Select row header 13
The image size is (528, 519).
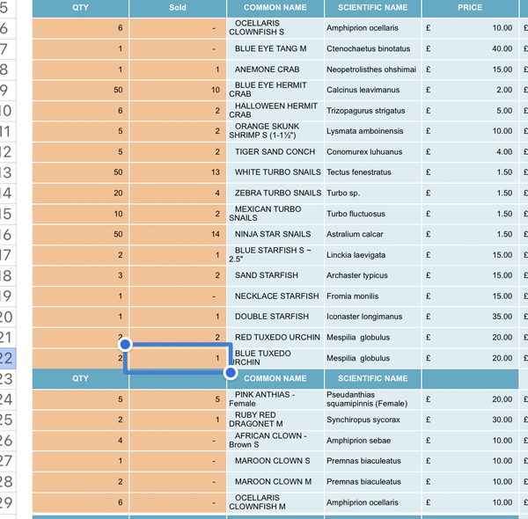click(x=7, y=172)
